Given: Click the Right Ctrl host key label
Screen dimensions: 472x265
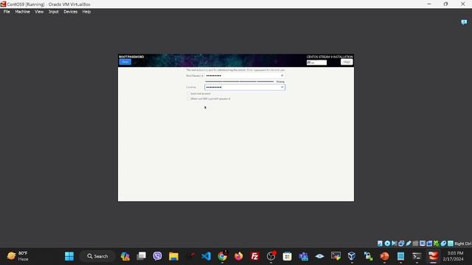Looking at the screenshot, I should [x=463, y=244].
